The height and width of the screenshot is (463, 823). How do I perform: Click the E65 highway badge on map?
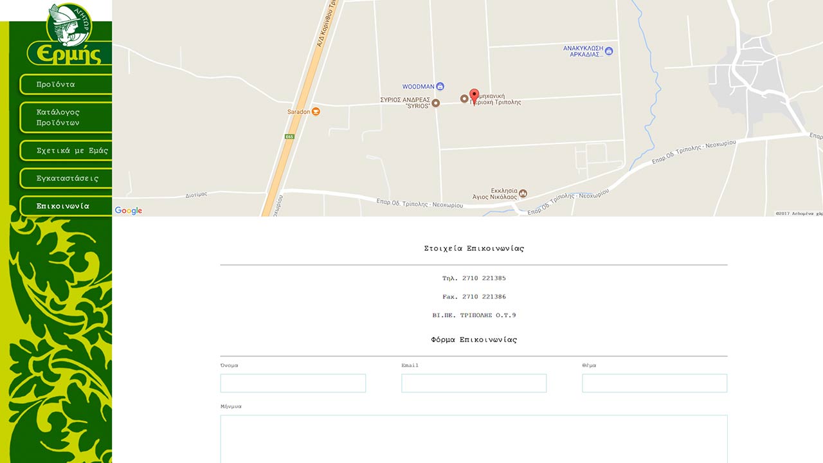coord(289,136)
